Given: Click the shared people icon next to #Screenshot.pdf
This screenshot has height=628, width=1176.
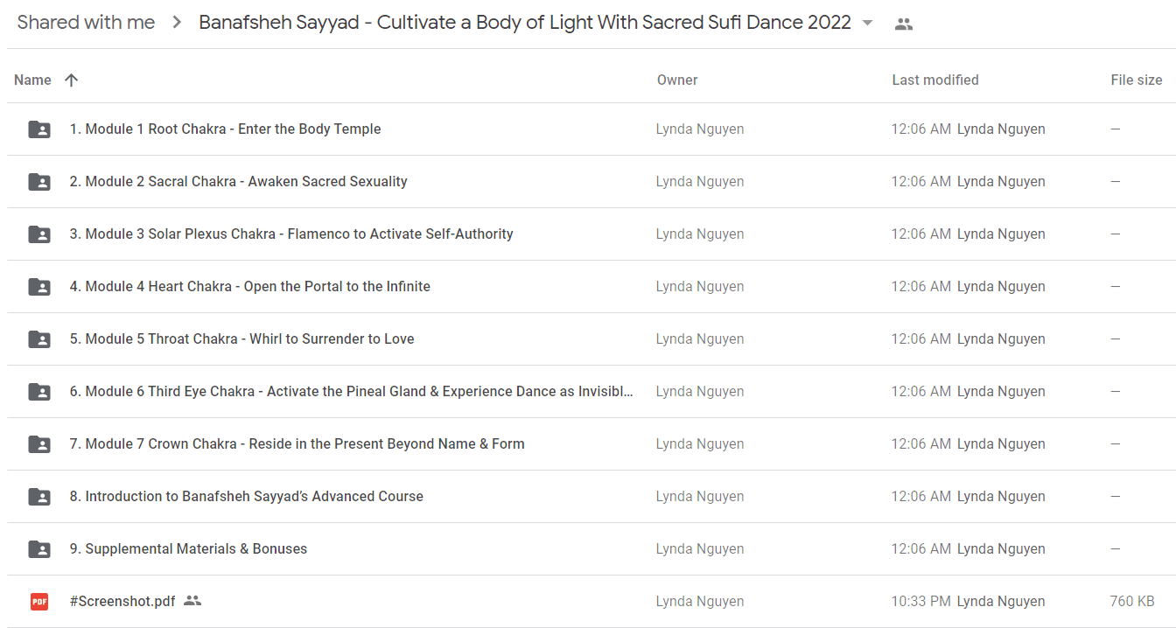Looking at the screenshot, I should coord(192,601).
